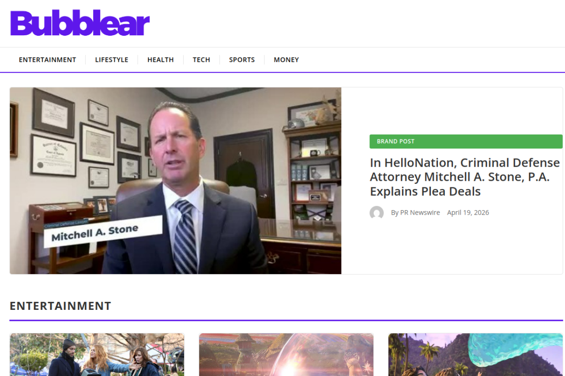
Task: Open the outdoor market scene thumbnail
Action: pos(97,354)
